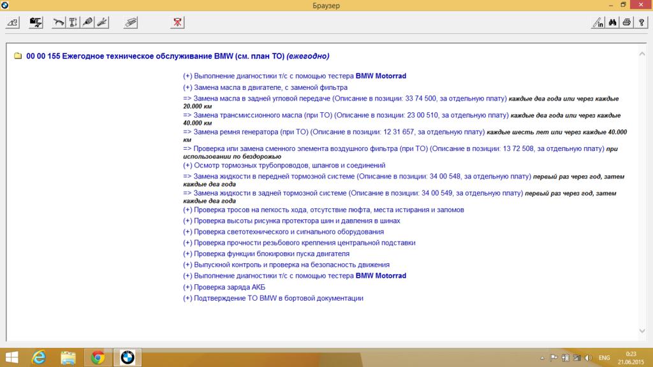This screenshot has height=367, width=653.
Task: Click the folder with checkmark toolbar icon
Action: point(36,22)
